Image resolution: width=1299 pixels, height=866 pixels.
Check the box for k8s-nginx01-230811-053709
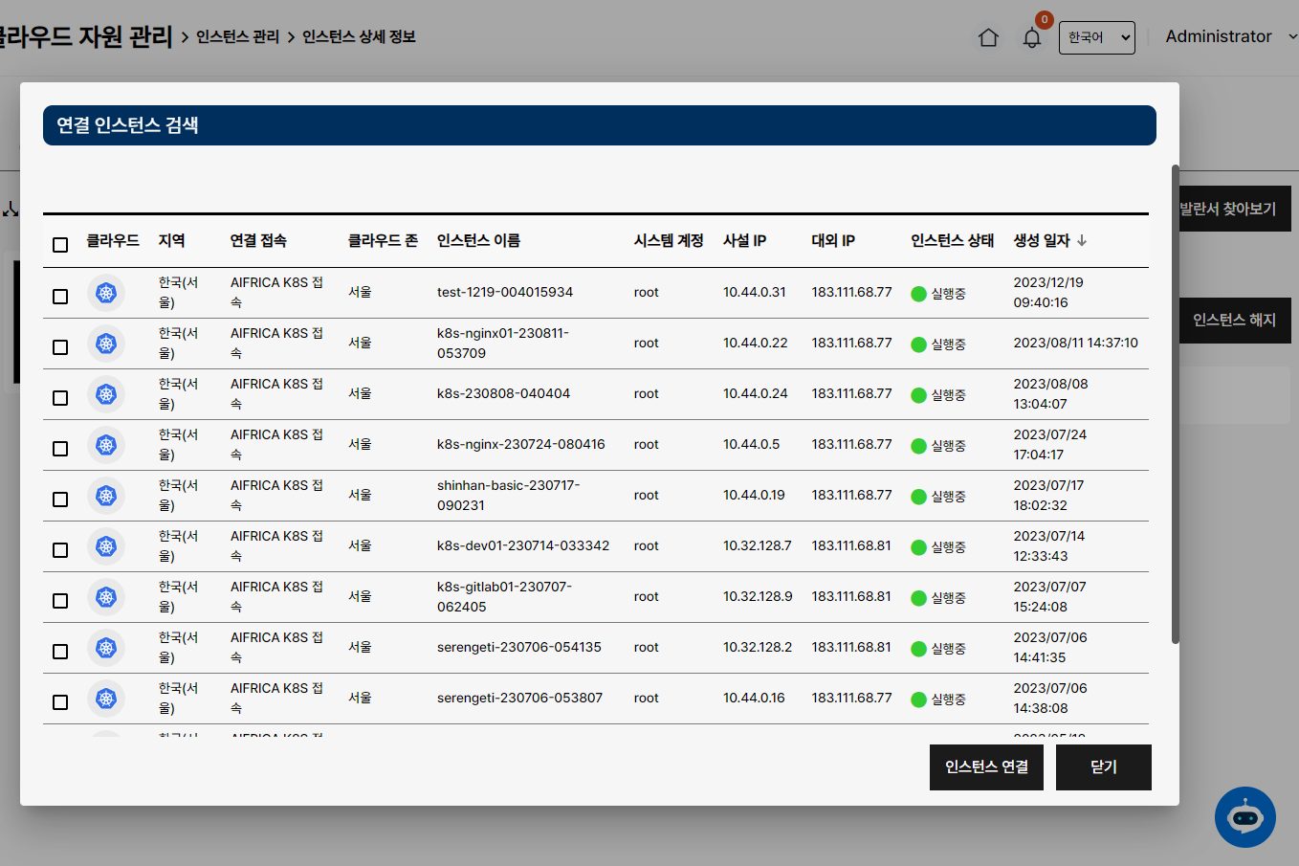(x=60, y=347)
